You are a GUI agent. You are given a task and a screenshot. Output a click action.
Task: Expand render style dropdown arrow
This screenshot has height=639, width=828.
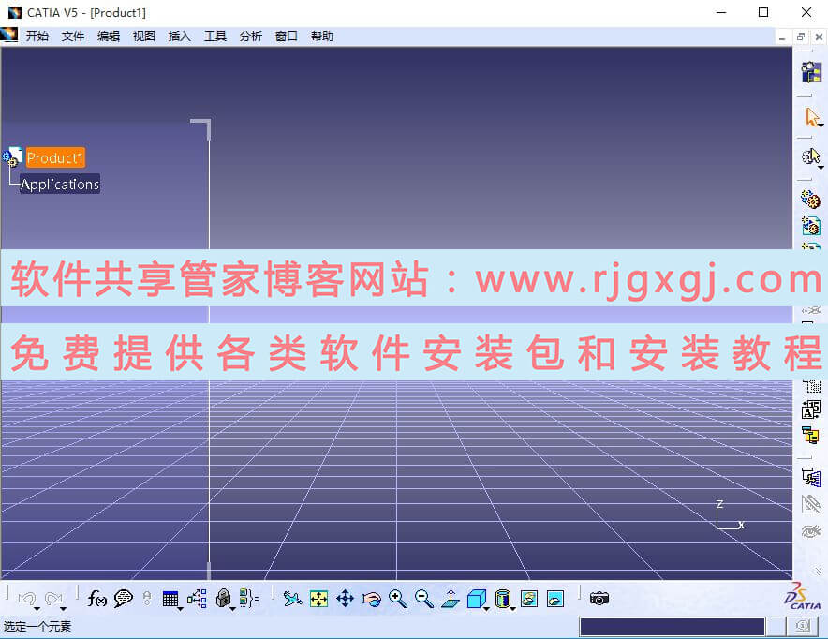pos(512,609)
